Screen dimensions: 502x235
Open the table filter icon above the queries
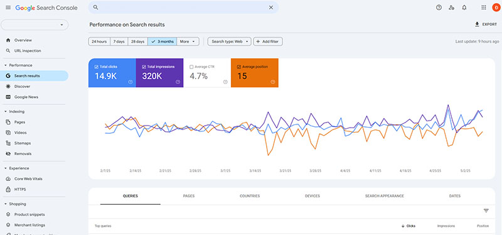tap(486, 210)
